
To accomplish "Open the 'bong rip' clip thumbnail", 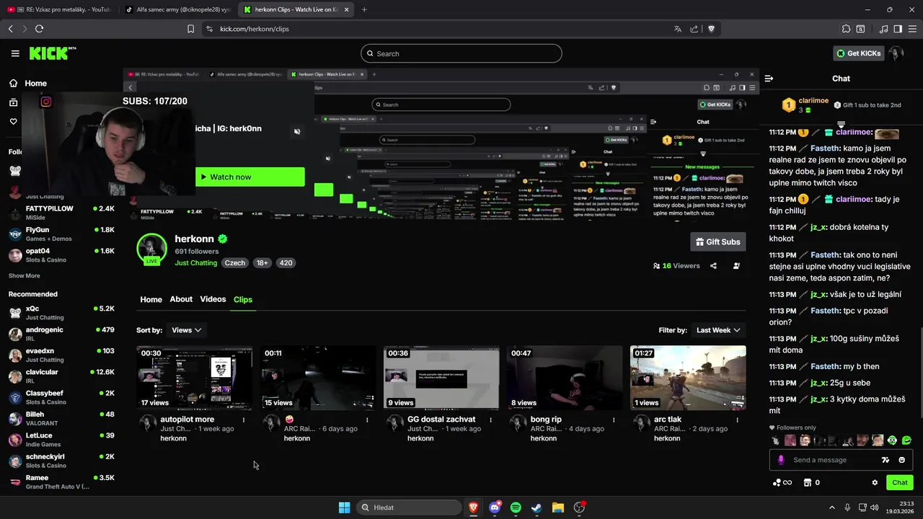I will pos(565,378).
